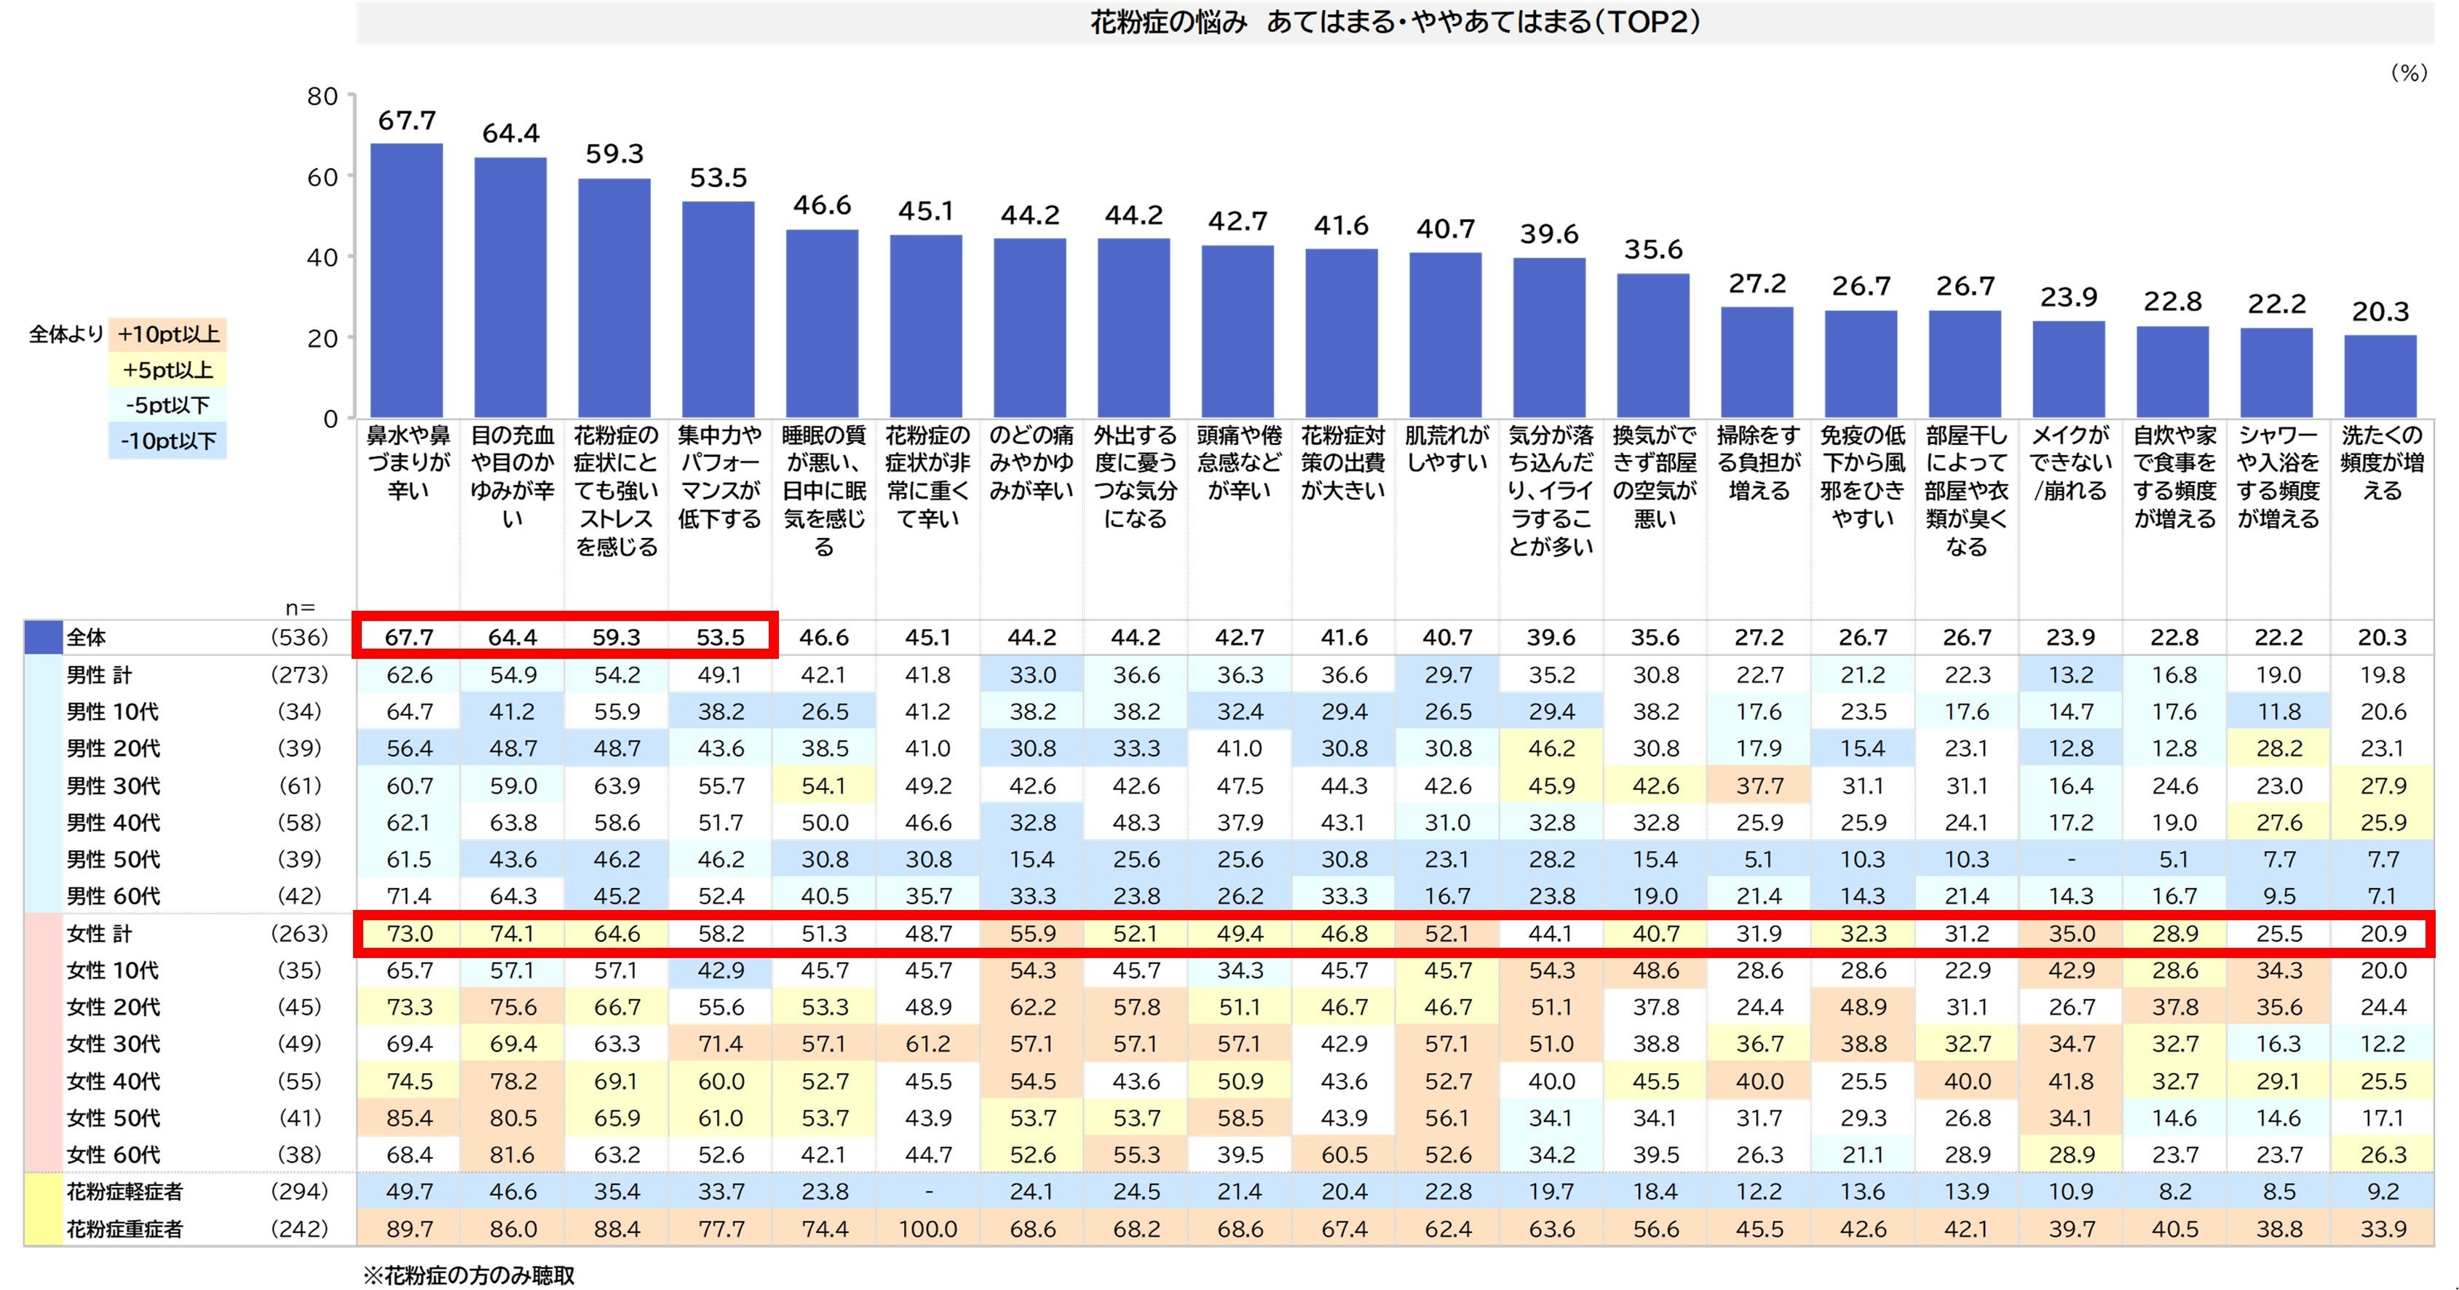Click column header 洗たくの頻度が増える
Image resolution: width=2459 pixels, height=1290 pixels.
2382,463
